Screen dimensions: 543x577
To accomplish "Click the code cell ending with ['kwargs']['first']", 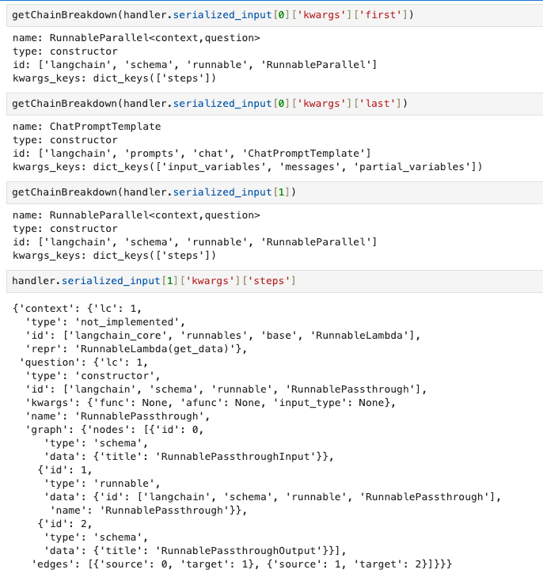I will click(212, 16).
